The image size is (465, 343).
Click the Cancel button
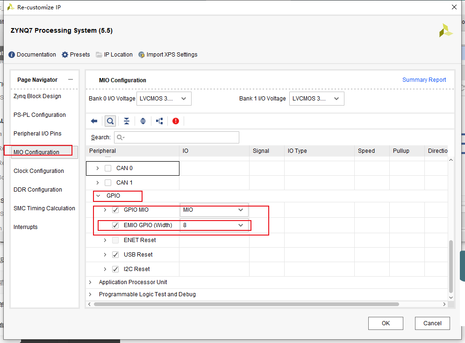432,323
